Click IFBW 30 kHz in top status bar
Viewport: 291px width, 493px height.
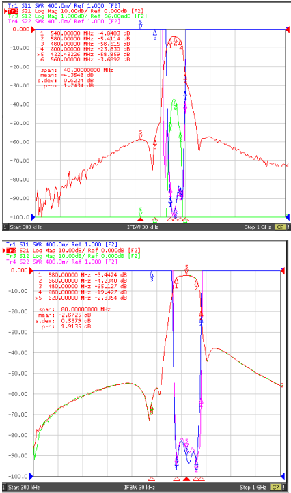pos(142,227)
